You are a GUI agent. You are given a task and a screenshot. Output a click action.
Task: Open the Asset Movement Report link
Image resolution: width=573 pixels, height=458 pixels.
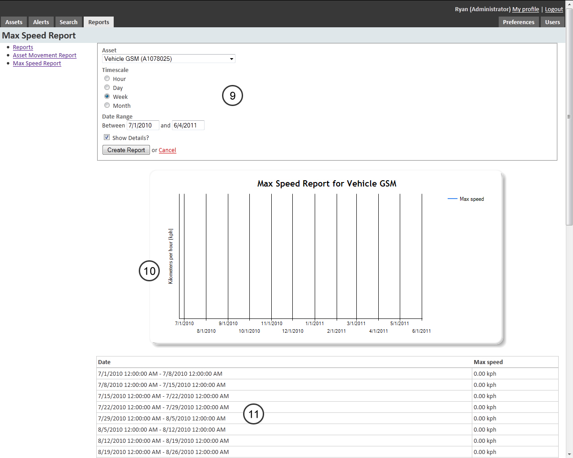(44, 55)
